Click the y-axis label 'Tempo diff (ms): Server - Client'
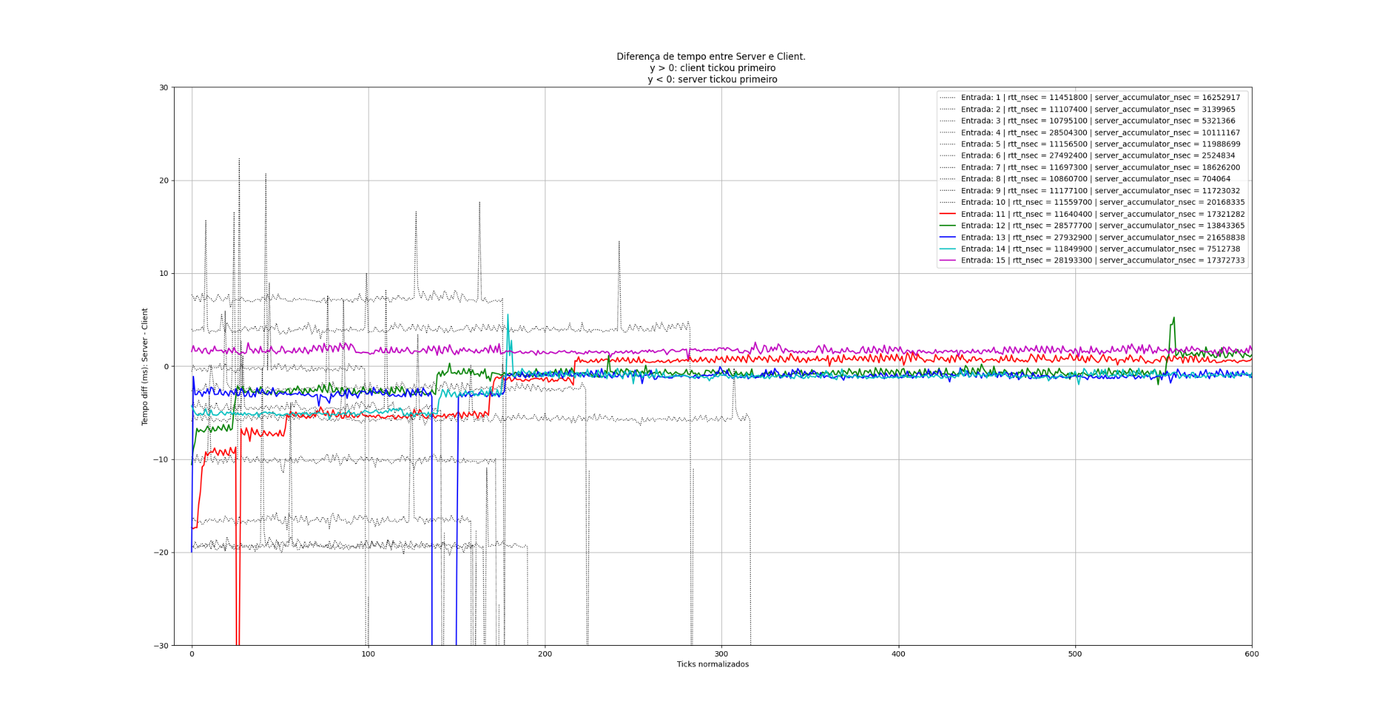 [145, 367]
